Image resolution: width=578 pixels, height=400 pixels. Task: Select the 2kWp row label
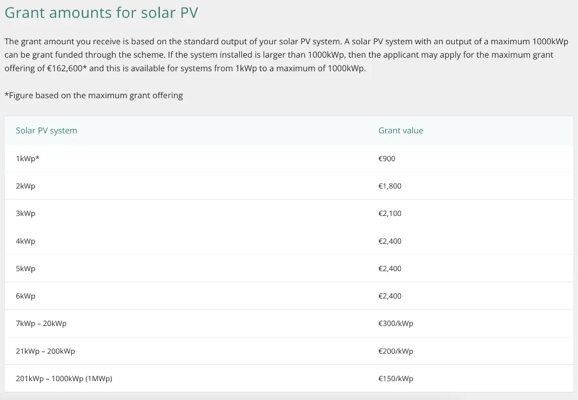click(25, 186)
